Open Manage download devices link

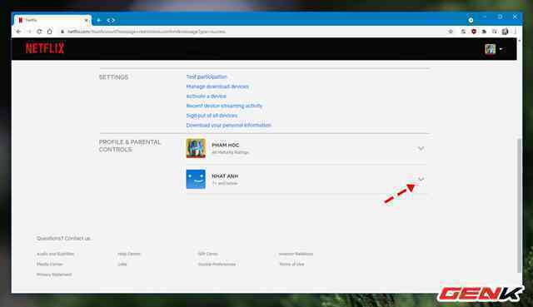pyautogui.click(x=217, y=87)
